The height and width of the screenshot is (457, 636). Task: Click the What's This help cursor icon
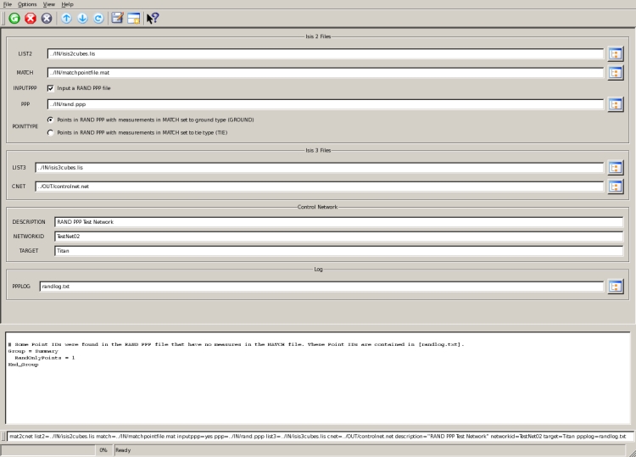click(x=153, y=18)
